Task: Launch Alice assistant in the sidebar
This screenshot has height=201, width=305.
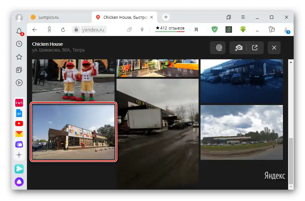Action: 19,182
